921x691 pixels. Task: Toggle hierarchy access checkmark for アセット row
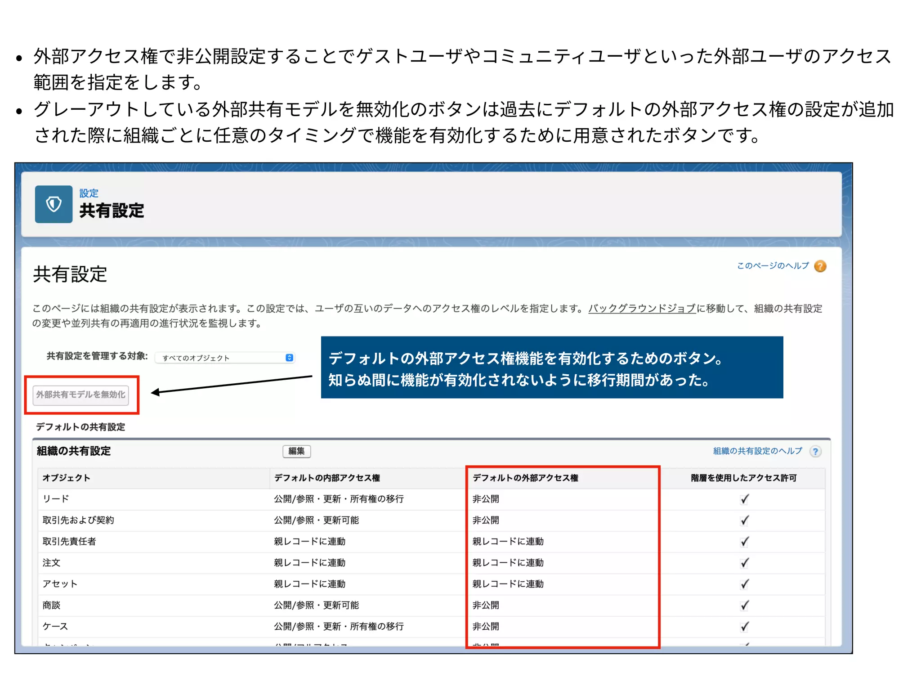[x=745, y=584]
